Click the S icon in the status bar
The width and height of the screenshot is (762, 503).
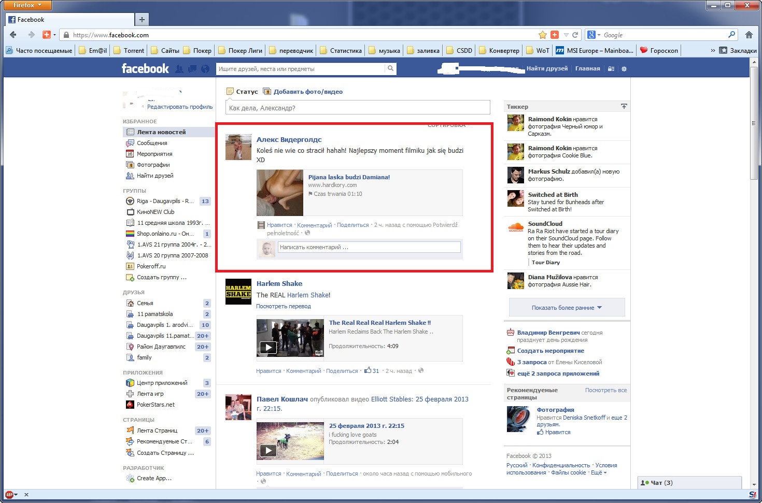pyautogui.click(x=752, y=495)
